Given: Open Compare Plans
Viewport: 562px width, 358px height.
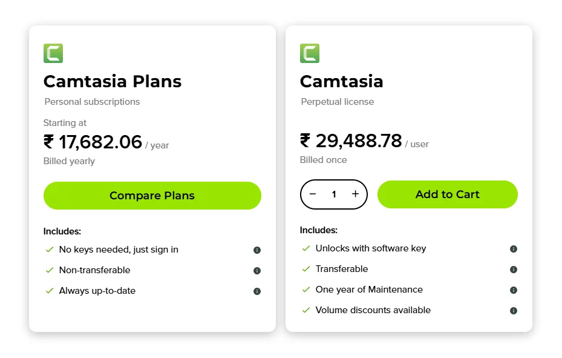Looking at the screenshot, I should point(152,196).
